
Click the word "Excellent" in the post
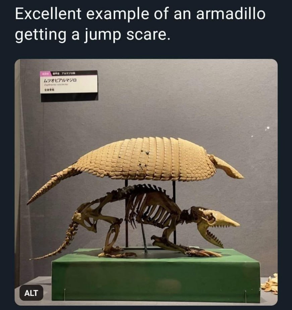(x=48, y=14)
